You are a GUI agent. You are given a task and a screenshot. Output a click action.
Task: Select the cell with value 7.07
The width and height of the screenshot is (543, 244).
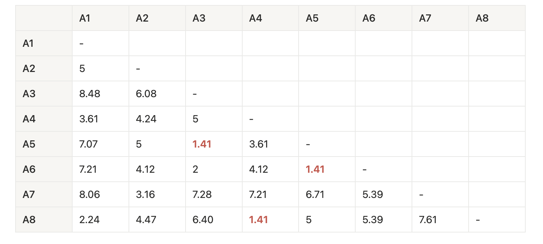(88, 144)
